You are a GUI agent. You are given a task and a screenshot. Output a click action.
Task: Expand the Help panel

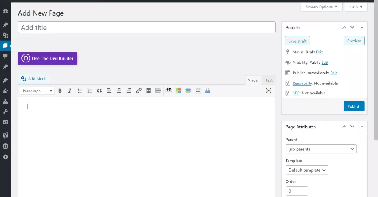(x=356, y=7)
